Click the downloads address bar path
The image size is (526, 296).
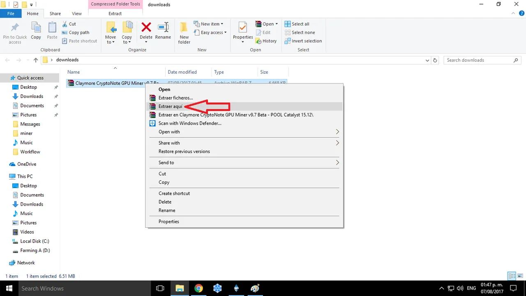click(67, 60)
